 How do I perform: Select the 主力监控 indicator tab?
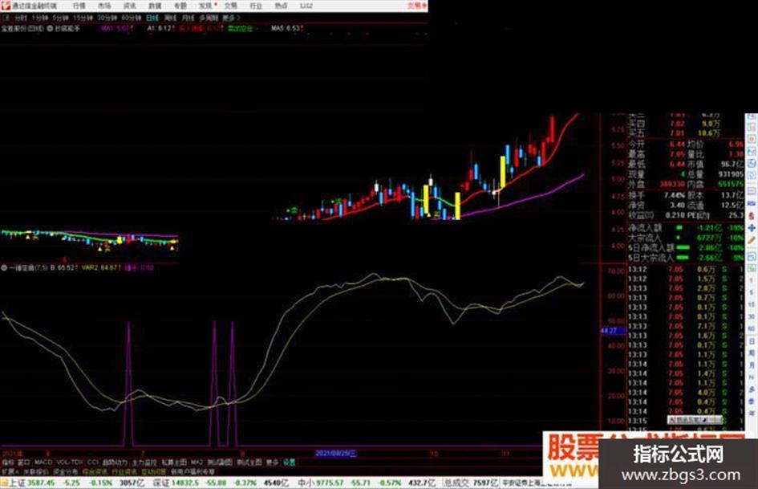[x=144, y=463]
